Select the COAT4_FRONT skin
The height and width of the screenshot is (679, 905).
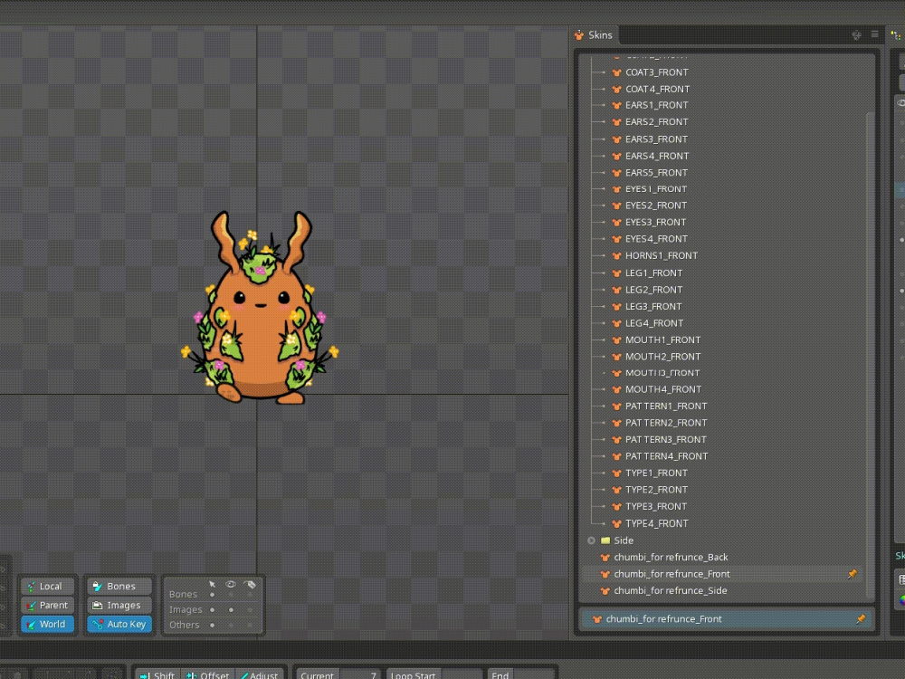coord(657,89)
